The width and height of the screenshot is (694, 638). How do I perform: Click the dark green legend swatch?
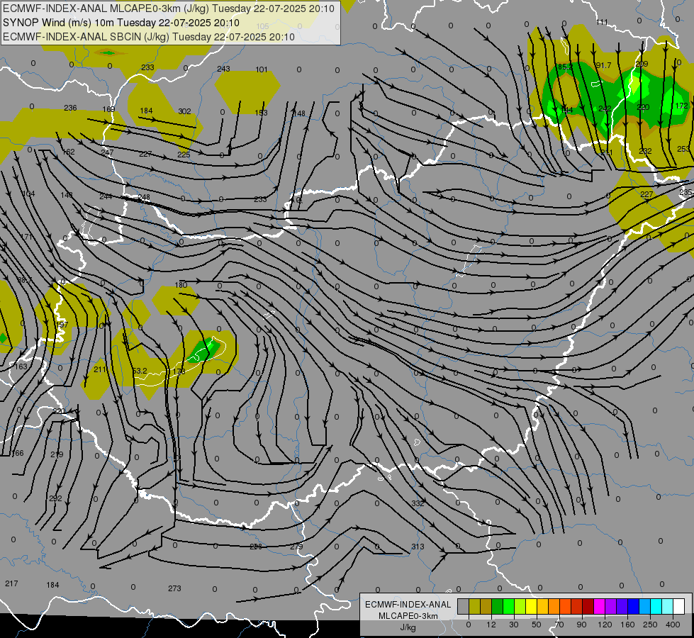pos(497,606)
